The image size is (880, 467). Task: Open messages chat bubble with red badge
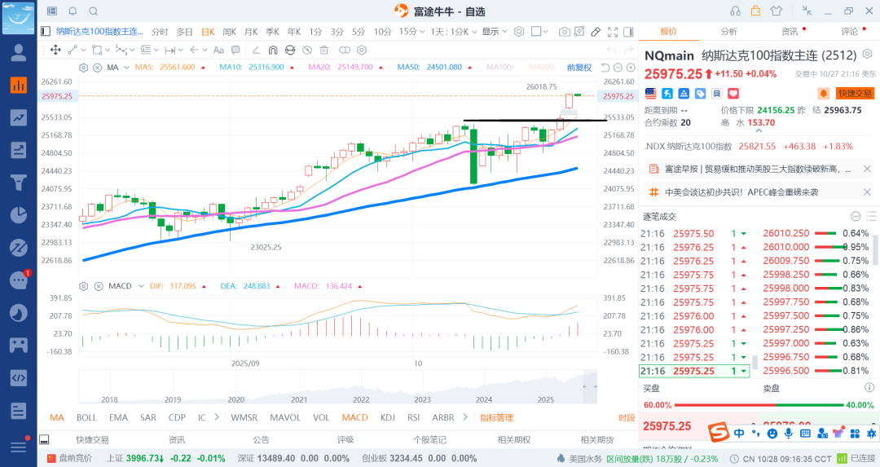pos(19,280)
